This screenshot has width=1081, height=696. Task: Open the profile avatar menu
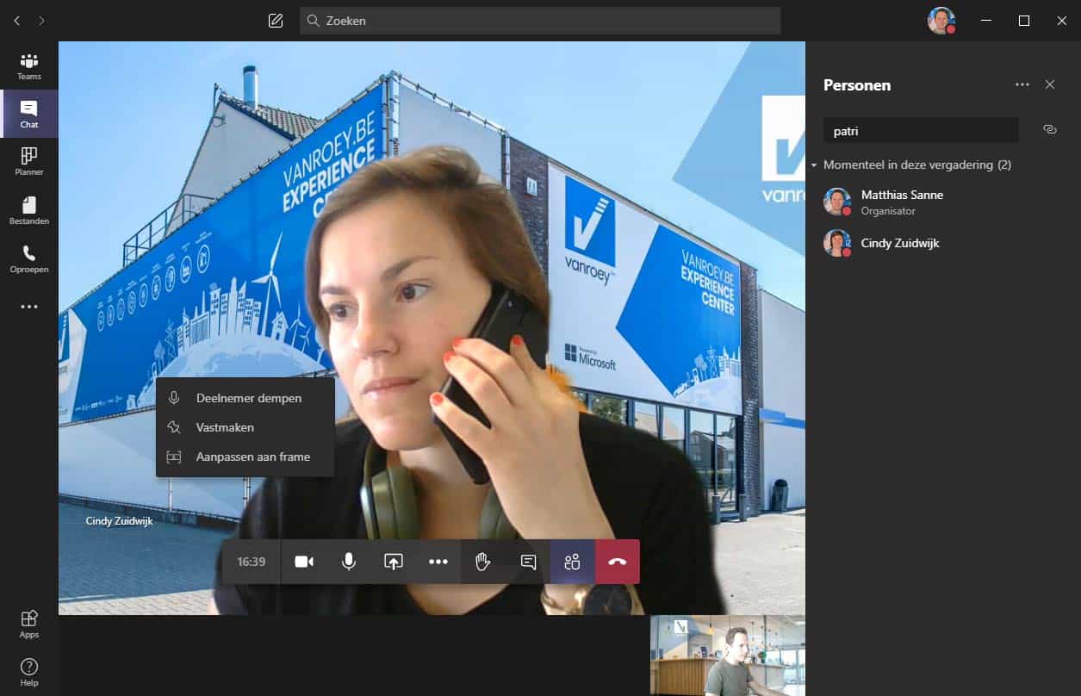tap(941, 21)
